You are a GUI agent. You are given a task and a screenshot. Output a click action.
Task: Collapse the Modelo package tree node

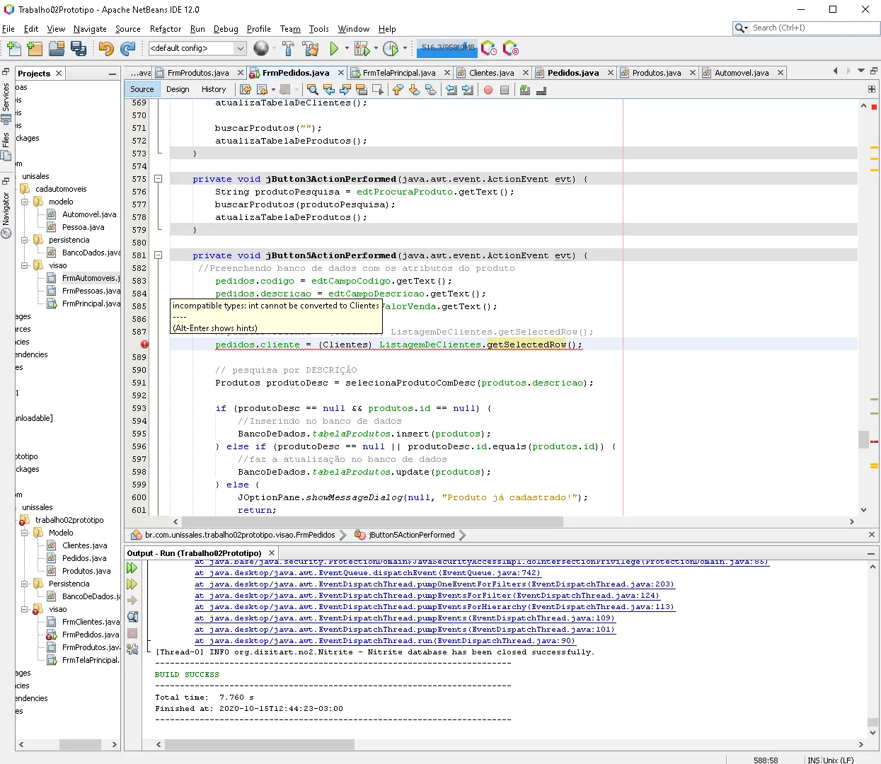coord(25,533)
